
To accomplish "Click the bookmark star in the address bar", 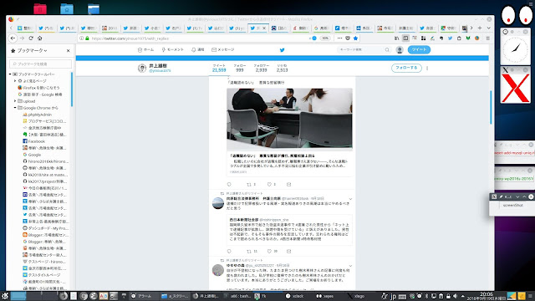I will [355, 38].
